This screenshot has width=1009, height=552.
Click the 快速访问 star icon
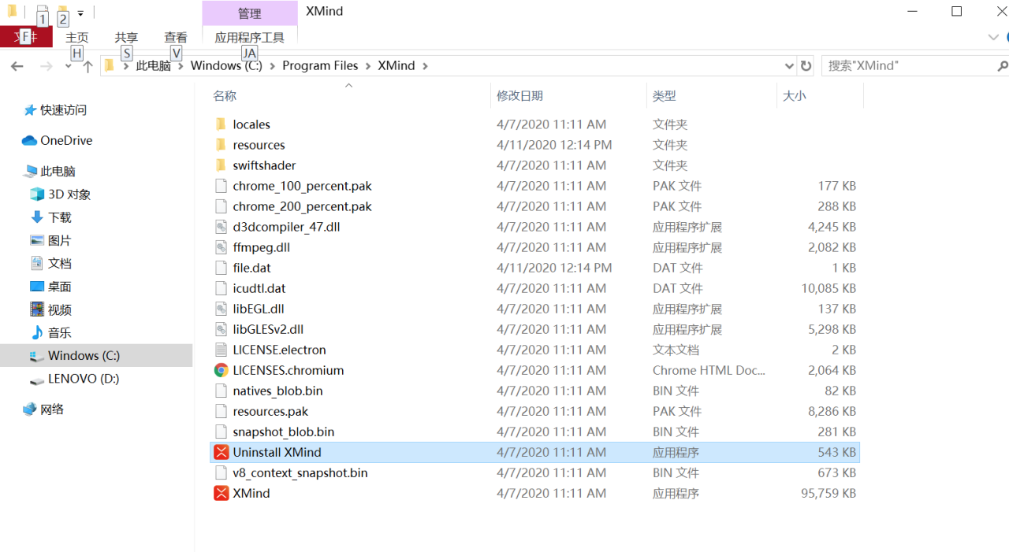(30, 110)
